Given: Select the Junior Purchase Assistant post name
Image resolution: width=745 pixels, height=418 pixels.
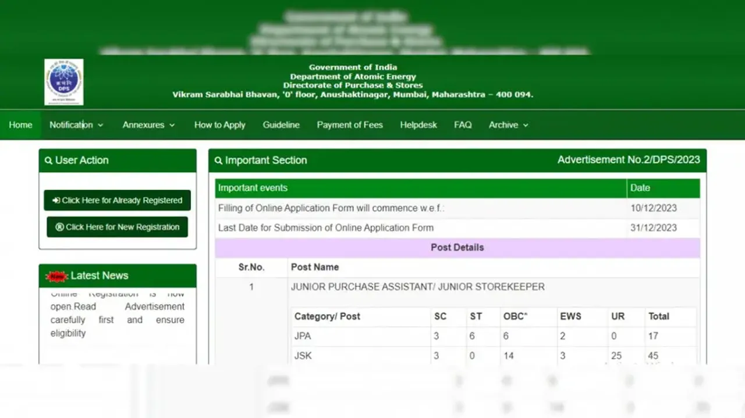Looking at the screenshot, I should [x=417, y=287].
